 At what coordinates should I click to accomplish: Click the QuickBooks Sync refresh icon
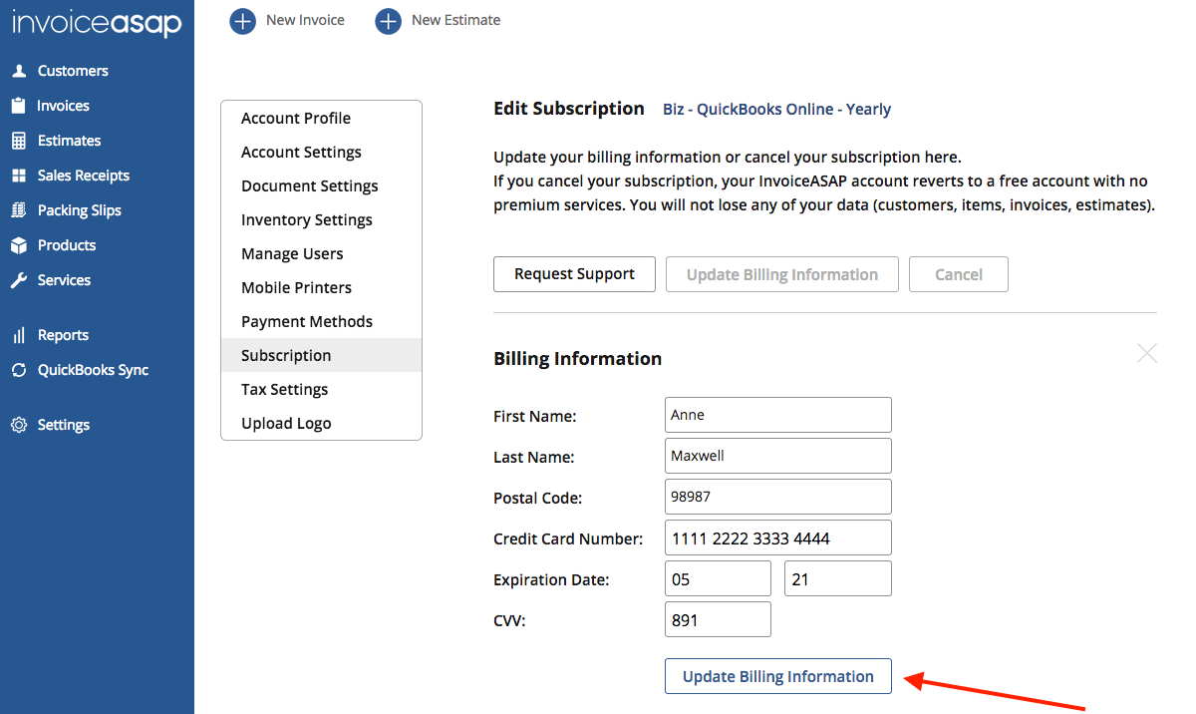19,370
